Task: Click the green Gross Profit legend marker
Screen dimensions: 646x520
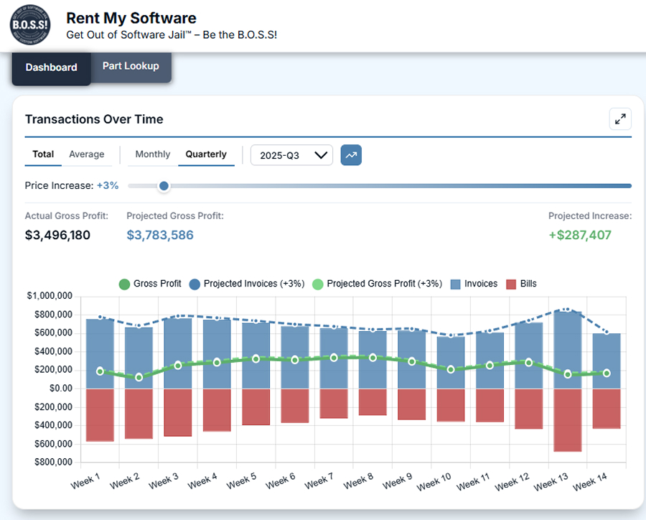Action: 123,284
